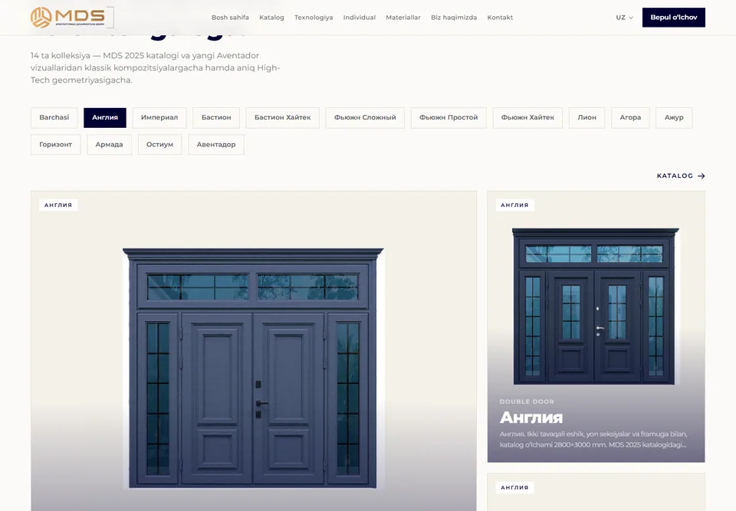Click the '14 ta kolleksiya' intro paragraph
Screen dimensions: 736x511
156,67
